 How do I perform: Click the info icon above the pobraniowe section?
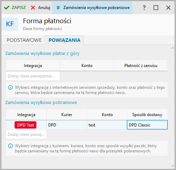coord(10,87)
